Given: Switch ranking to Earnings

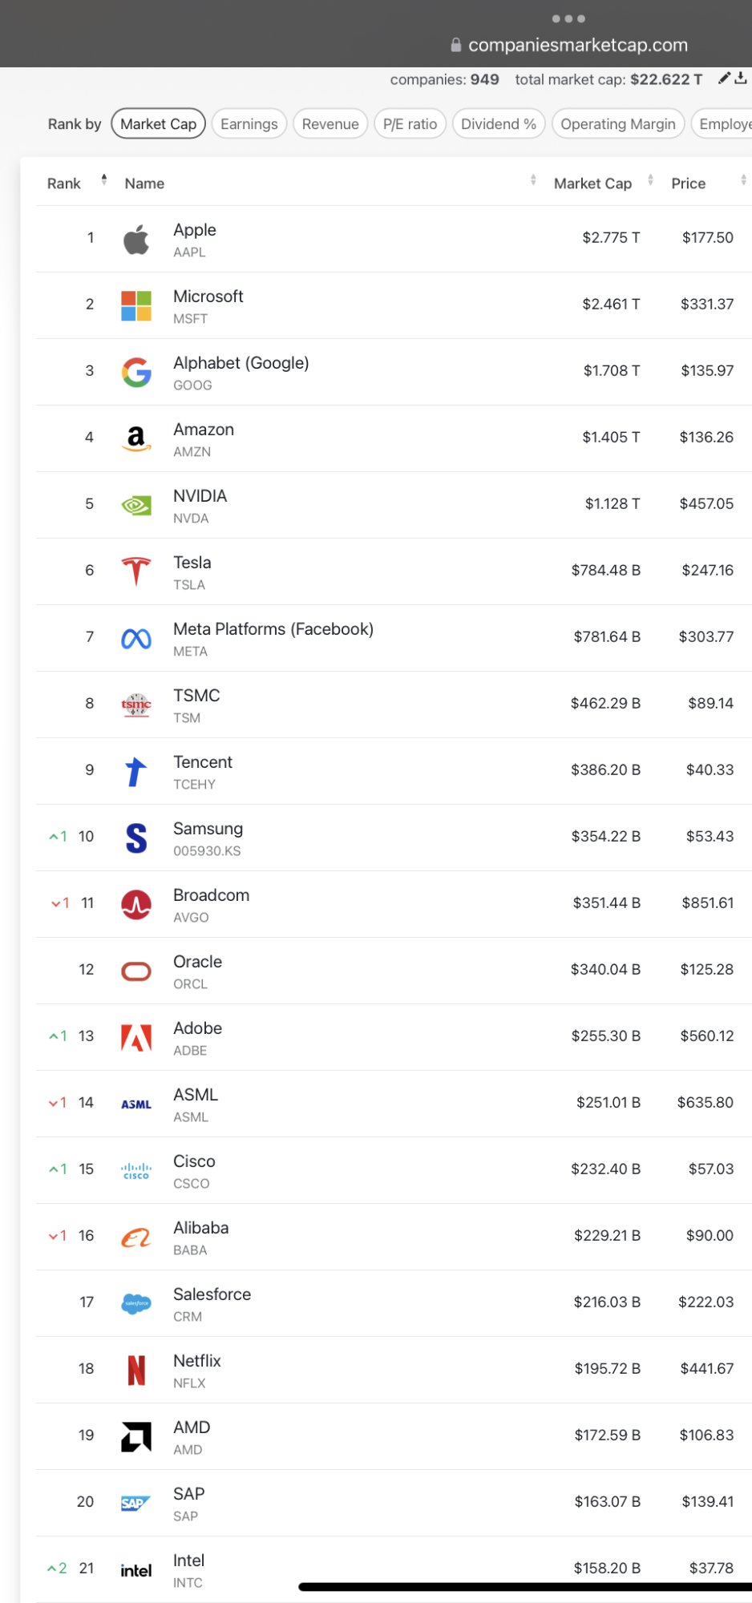Looking at the screenshot, I should (x=249, y=124).
